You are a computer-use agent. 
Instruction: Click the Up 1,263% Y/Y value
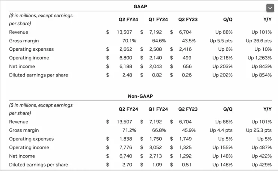[x=259, y=58]
